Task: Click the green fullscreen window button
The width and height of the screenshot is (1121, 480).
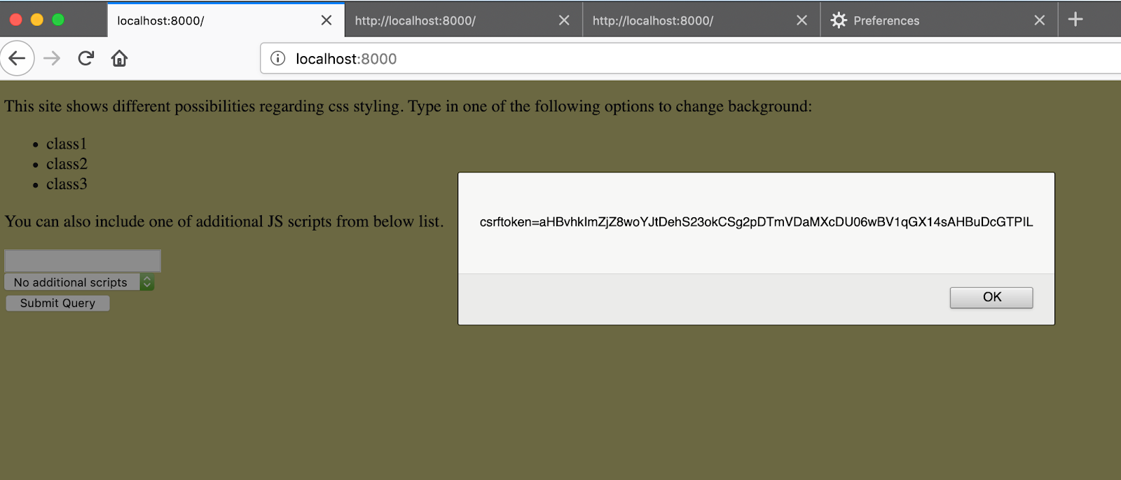Action: click(x=58, y=20)
